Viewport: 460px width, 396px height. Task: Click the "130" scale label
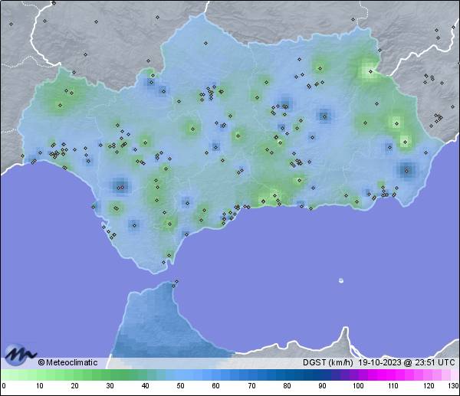coord(453,385)
